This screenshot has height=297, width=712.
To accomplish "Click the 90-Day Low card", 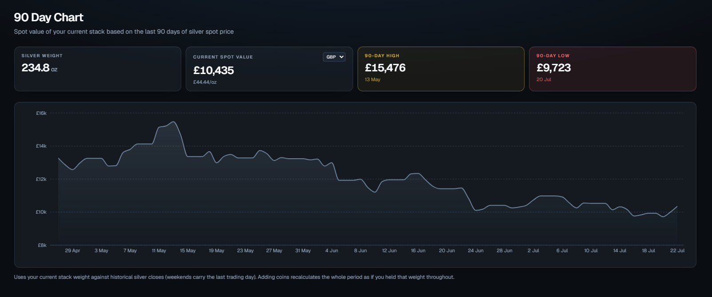I will tap(613, 69).
